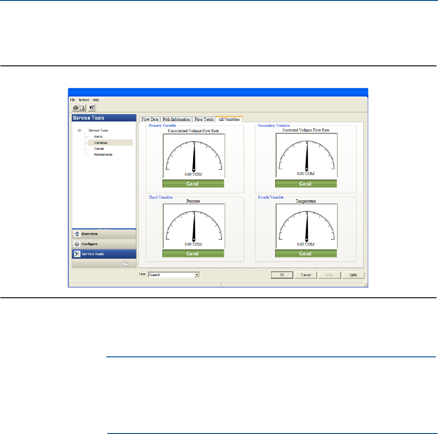Click the What's This help pointer icon
The width and height of the screenshot is (438, 434).
92,108
